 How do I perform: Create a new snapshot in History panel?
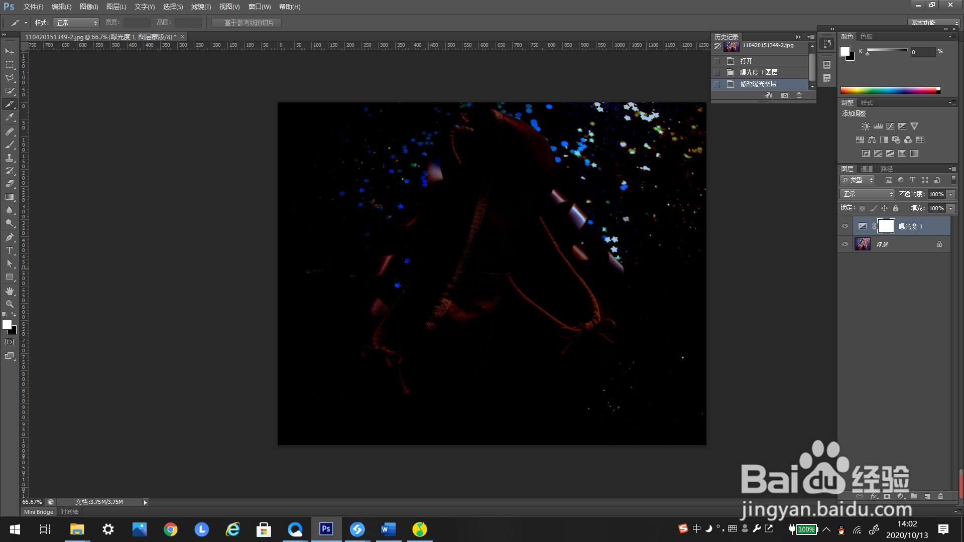(785, 95)
